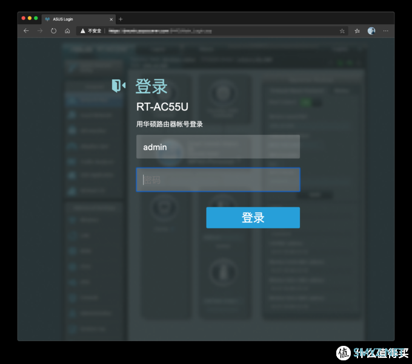Click the admin username field
Screen dimensions: 412x364
218,147
